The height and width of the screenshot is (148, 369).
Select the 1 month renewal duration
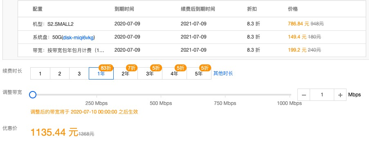coord(40,73)
